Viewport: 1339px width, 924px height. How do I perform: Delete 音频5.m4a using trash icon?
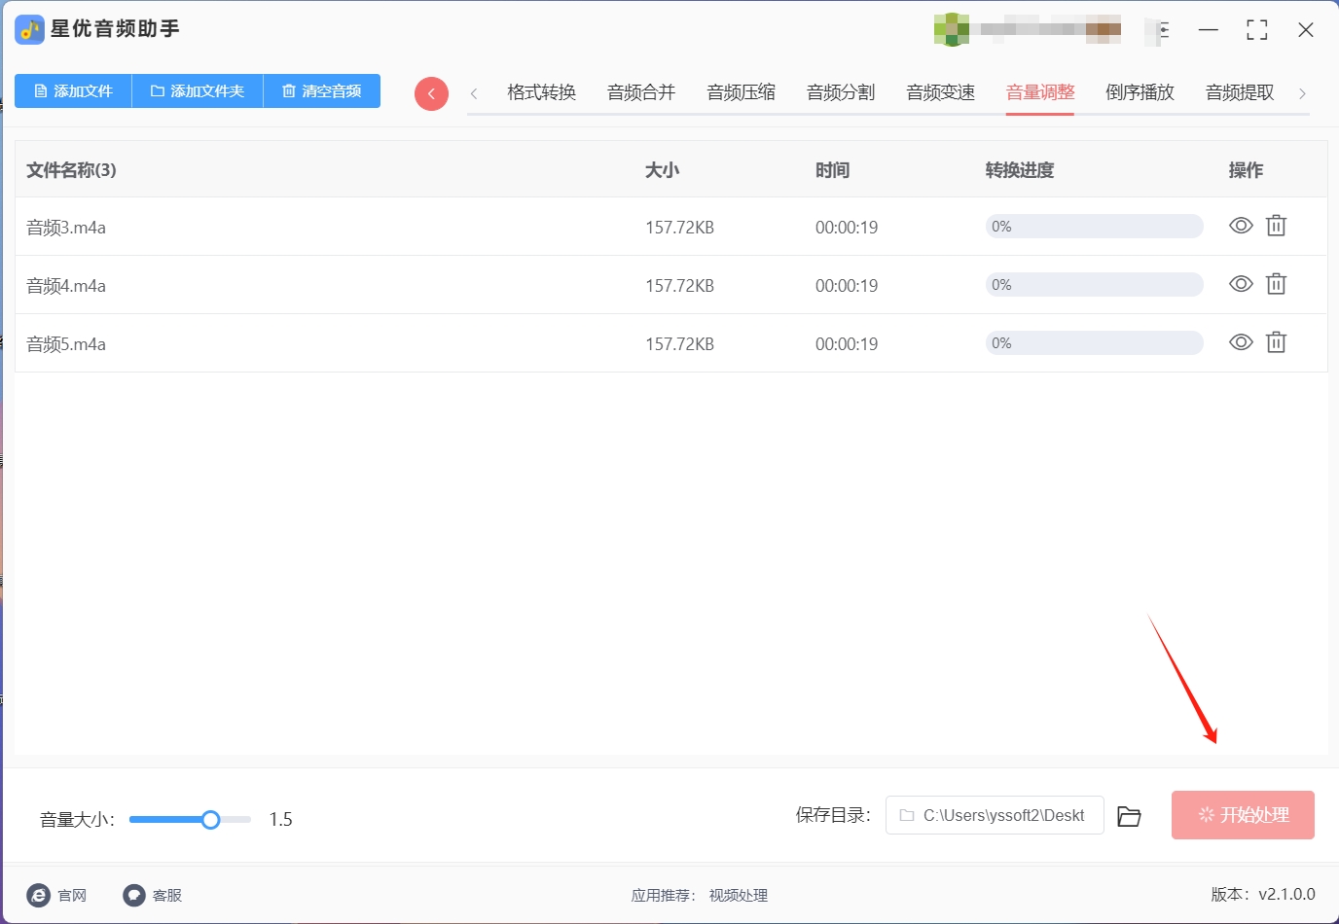coord(1276,342)
